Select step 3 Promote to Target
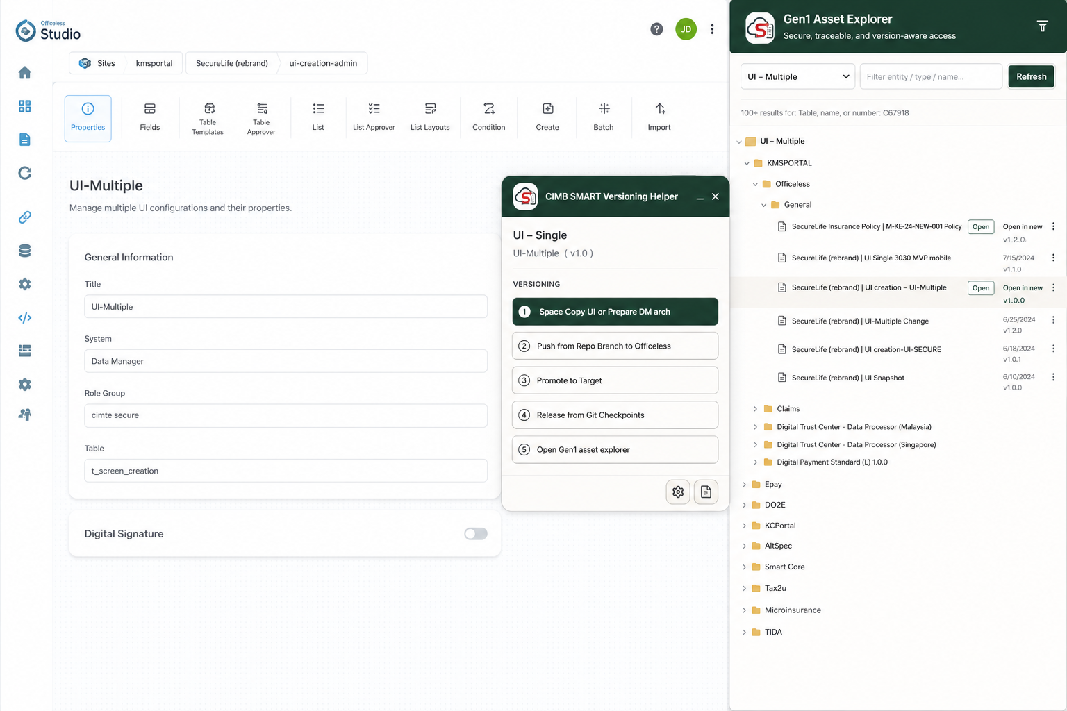 click(615, 380)
